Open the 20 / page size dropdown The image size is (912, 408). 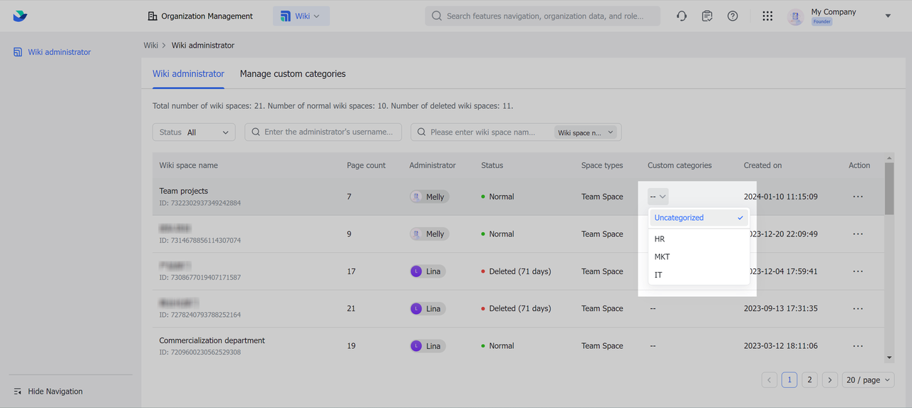[x=868, y=380]
